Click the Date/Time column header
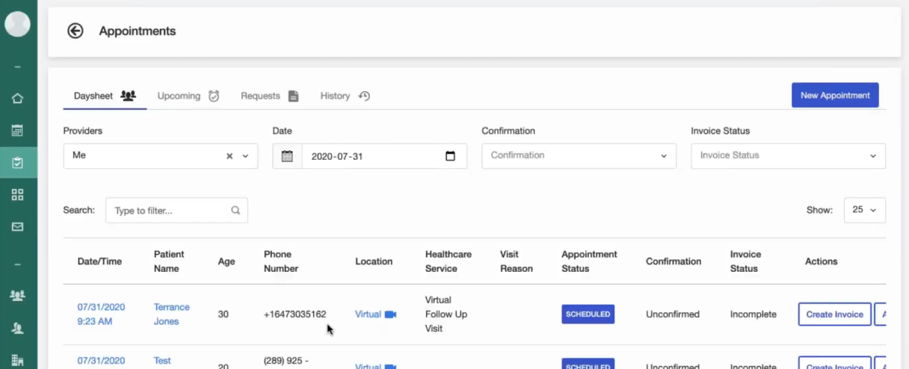The height and width of the screenshot is (369, 909). tap(99, 261)
